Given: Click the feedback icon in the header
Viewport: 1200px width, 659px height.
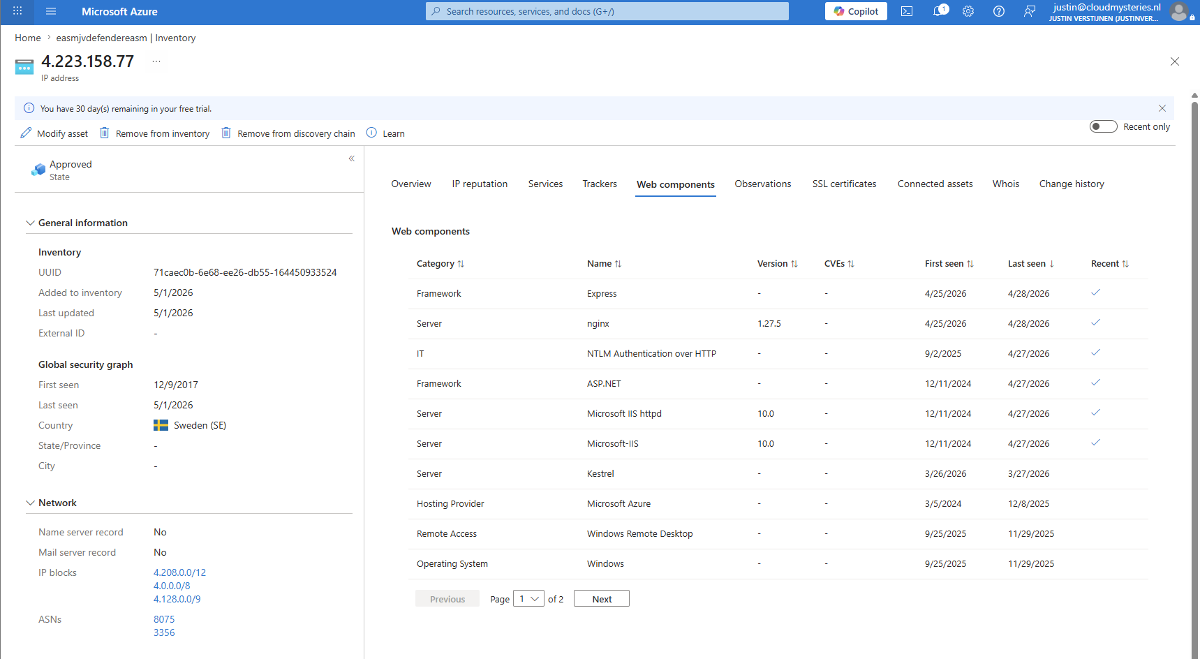Looking at the screenshot, I should pos(1030,11).
